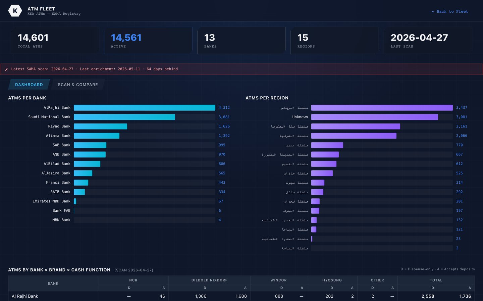Select the Saudi National Bank bar
483x301 pixels.
[x=124, y=117]
